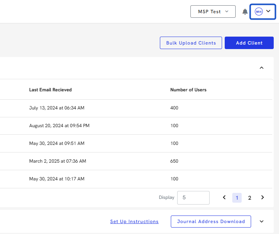
Task: Select the row dated July 13, 2024
Action: (x=57, y=108)
